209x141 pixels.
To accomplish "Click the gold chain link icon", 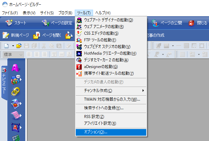I will 16,92.
